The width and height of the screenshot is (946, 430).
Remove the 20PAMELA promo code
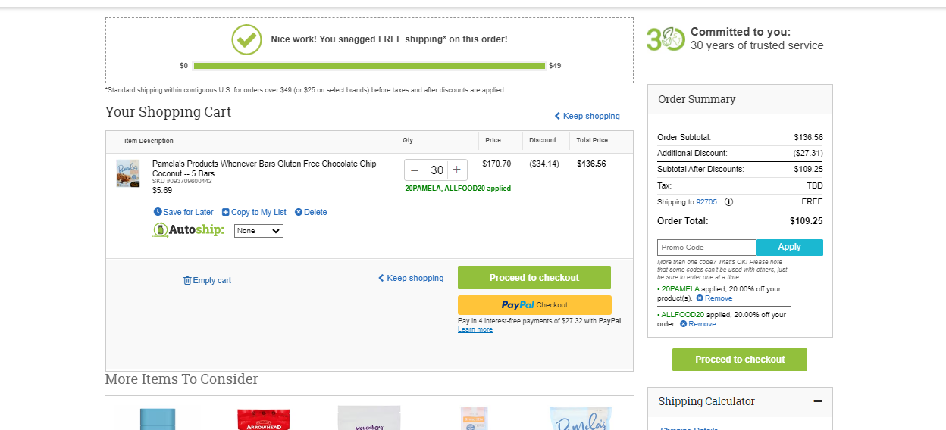click(714, 298)
